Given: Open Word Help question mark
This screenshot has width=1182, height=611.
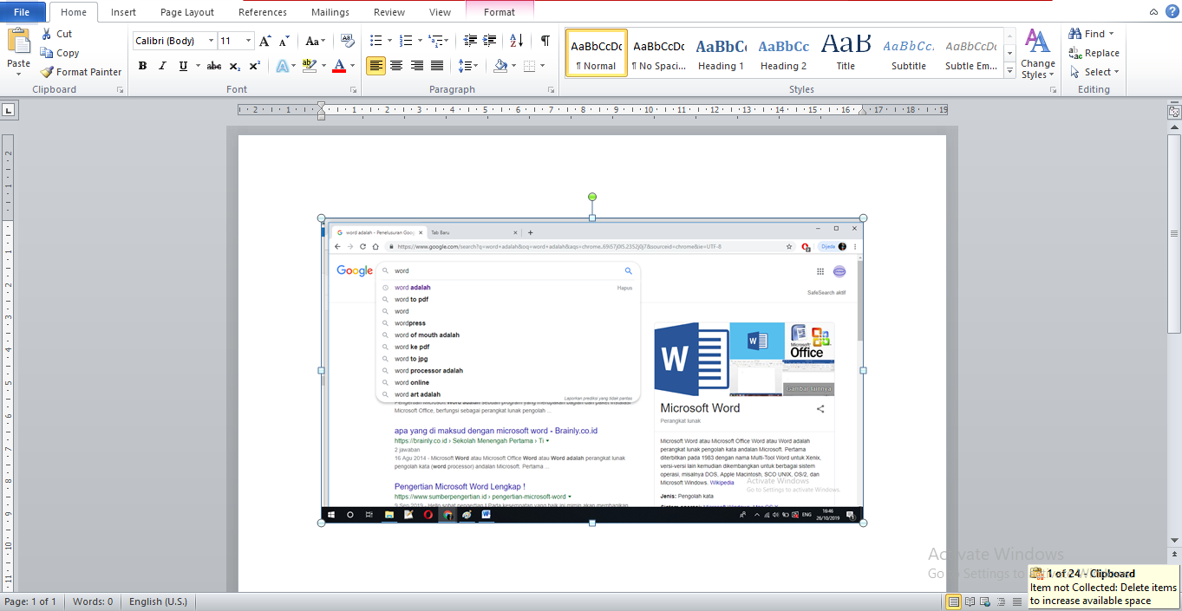Looking at the screenshot, I should pos(1172,10).
